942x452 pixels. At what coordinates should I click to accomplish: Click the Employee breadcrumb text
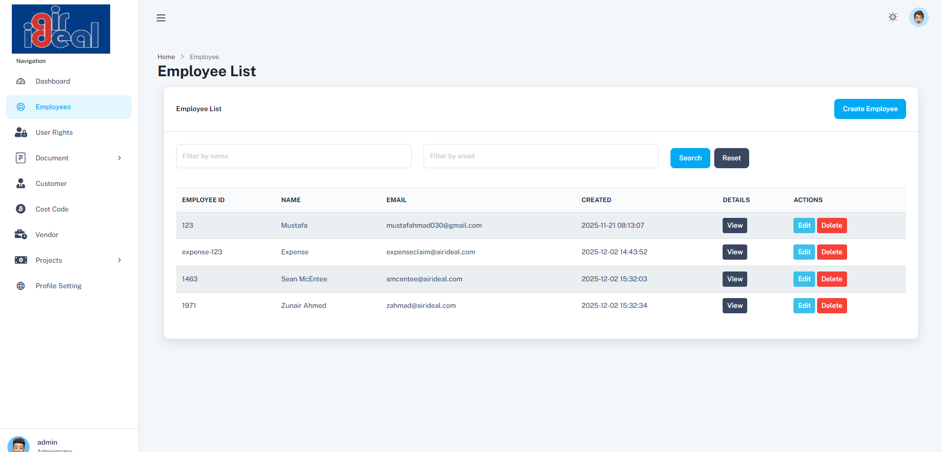tap(204, 57)
